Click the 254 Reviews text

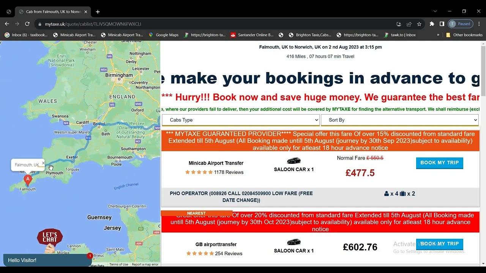pyautogui.click(x=229, y=254)
